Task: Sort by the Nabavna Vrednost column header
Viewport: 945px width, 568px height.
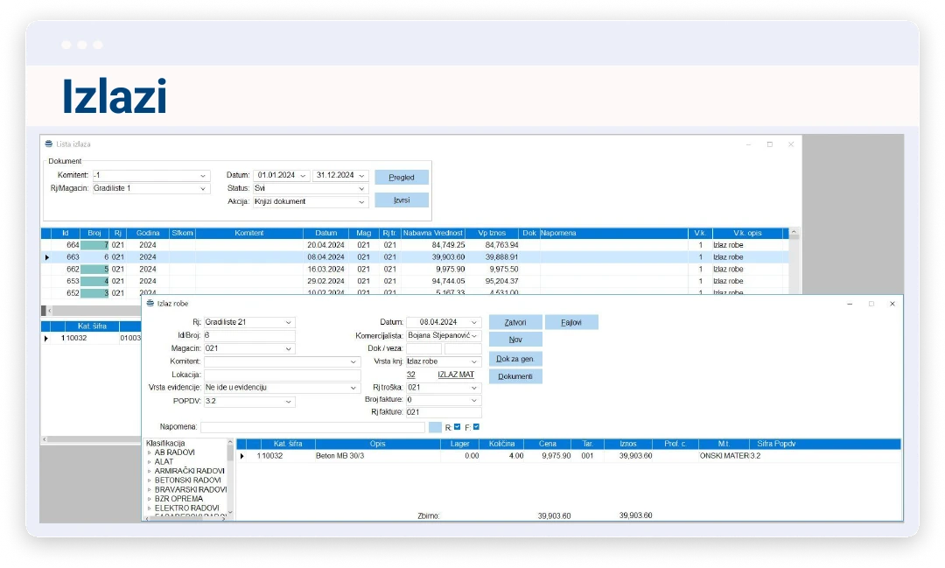Action: [x=433, y=234]
